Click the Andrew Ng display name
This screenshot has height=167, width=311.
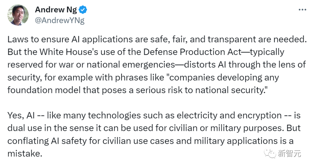pyautogui.click(x=56, y=9)
